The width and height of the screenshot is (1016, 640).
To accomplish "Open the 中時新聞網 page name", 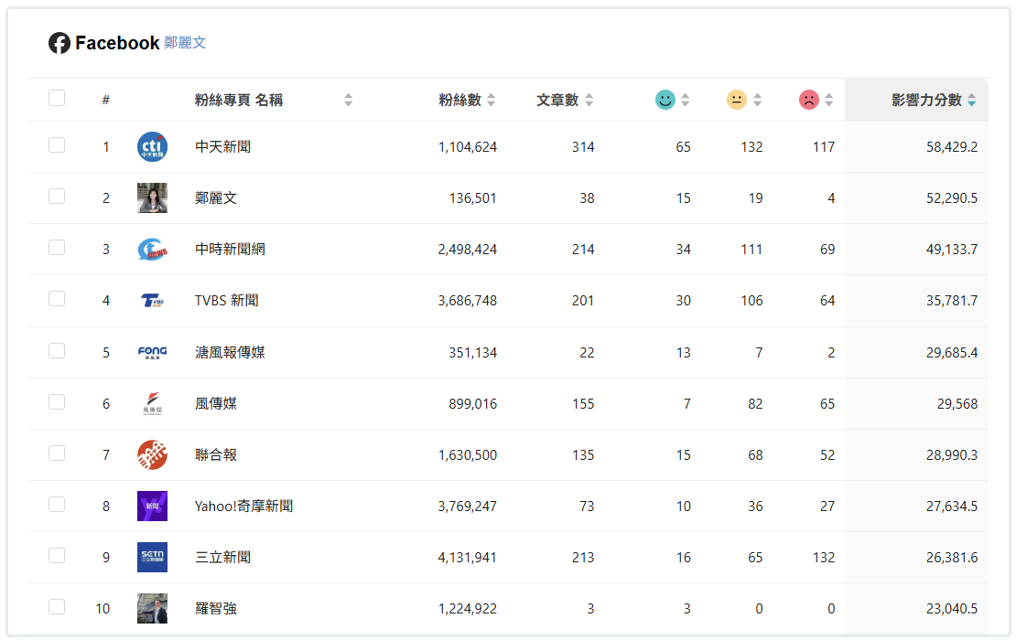I will [x=230, y=249].
